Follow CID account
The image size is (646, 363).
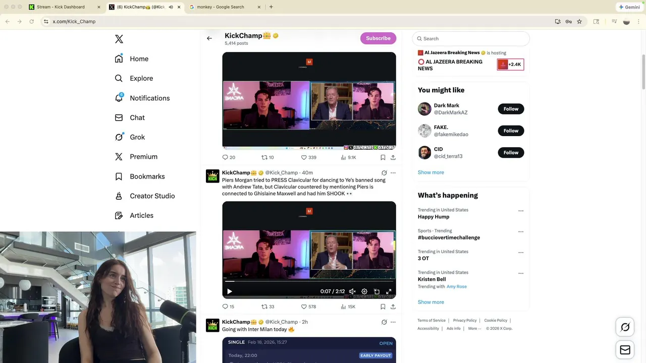point(511,152)
